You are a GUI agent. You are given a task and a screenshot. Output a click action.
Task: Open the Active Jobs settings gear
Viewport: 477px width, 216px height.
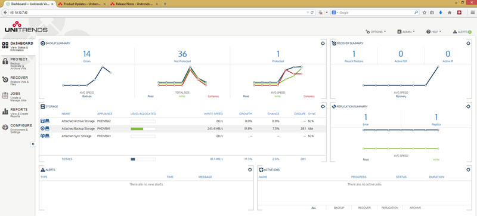click(x=468, y=170)
